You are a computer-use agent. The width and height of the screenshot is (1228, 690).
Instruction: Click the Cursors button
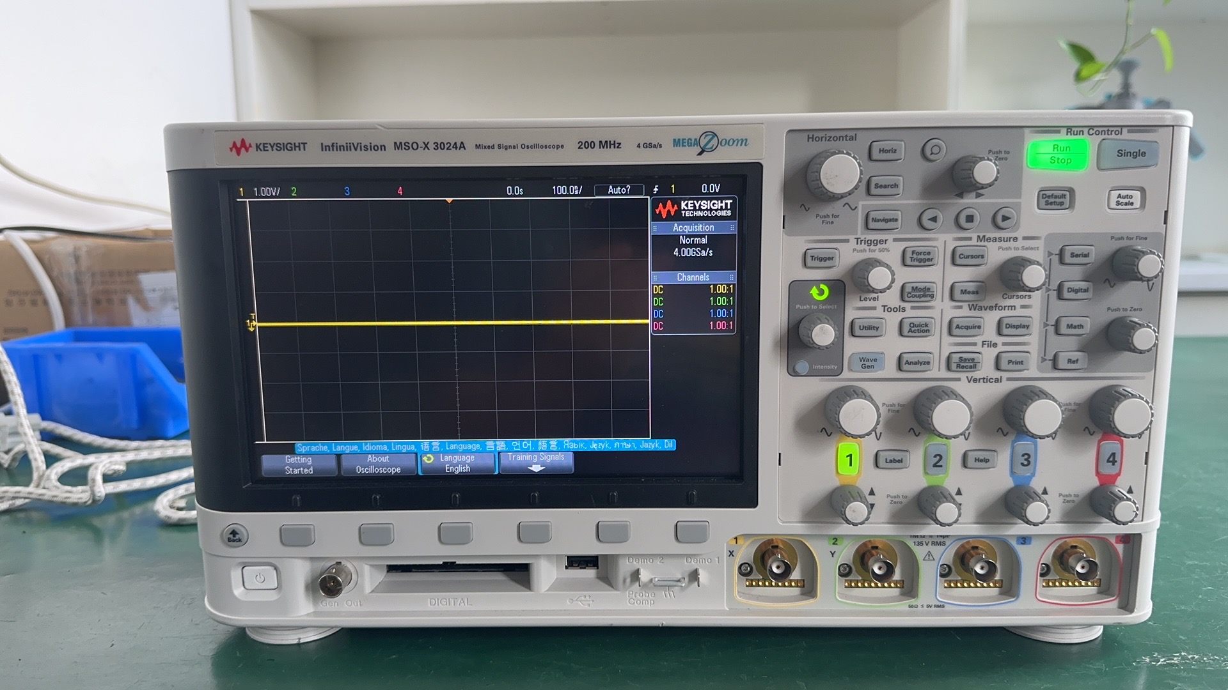[x=971, y=256]
